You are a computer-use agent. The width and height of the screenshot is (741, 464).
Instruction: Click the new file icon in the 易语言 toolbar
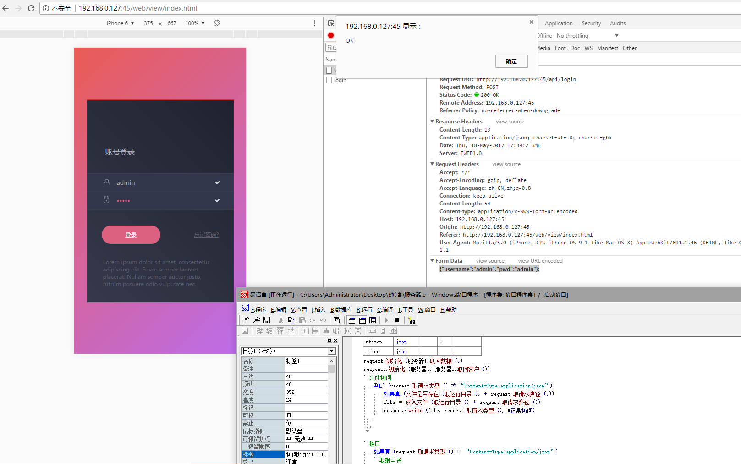pyautogui.click(x=247, y=320)
